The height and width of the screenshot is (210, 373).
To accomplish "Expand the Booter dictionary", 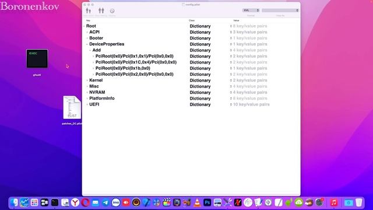I will click(87, 38).
